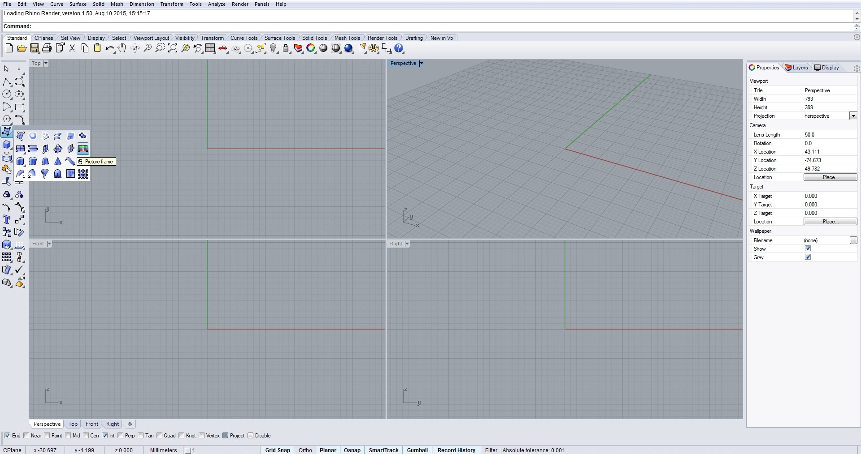Select the Picture frame surface tool

coord(83,149)
